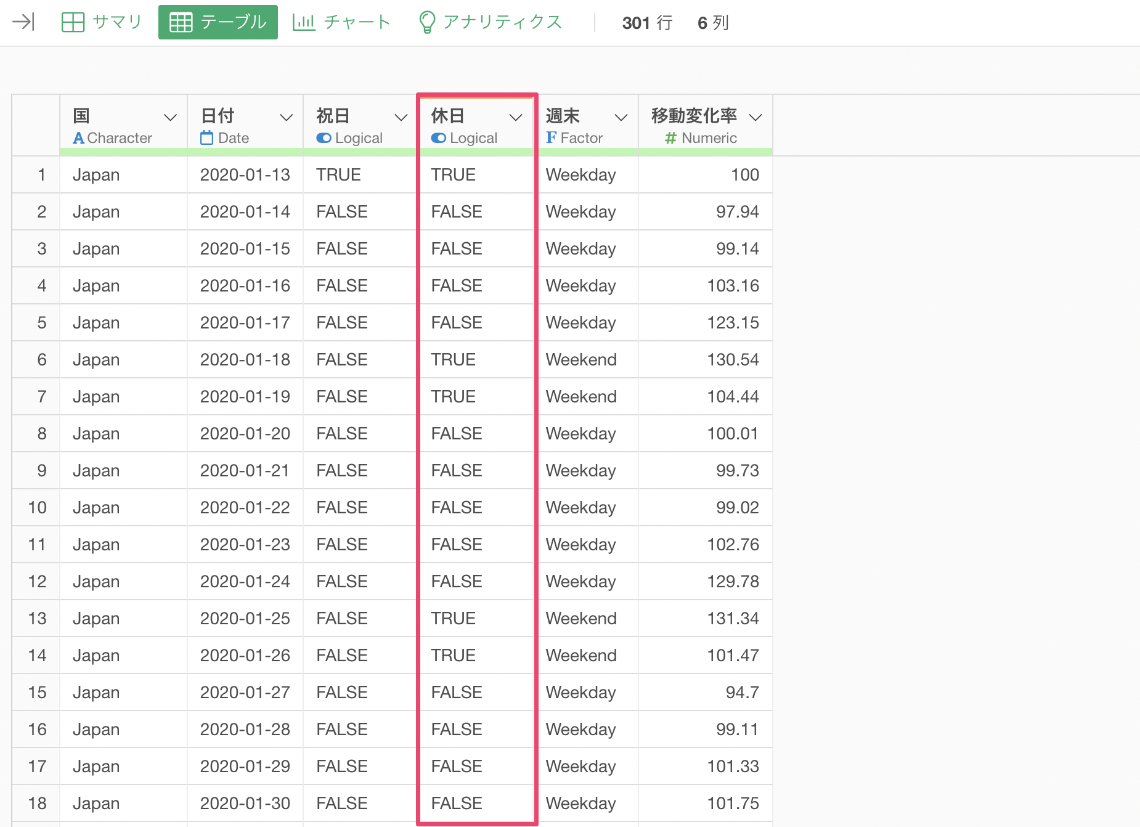This screenshot has height=827, width=1140.
Task: Open the 日付 column dropdown menu
Action: pyautogui.click(x=286, y=117)
